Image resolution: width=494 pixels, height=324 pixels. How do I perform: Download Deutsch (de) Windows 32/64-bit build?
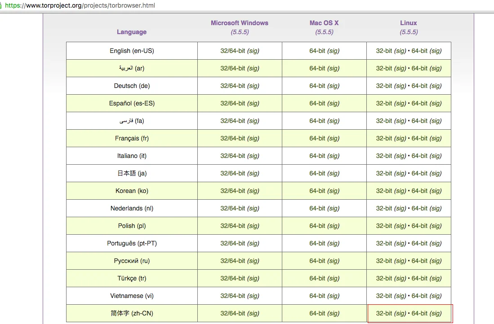(232, 86)
